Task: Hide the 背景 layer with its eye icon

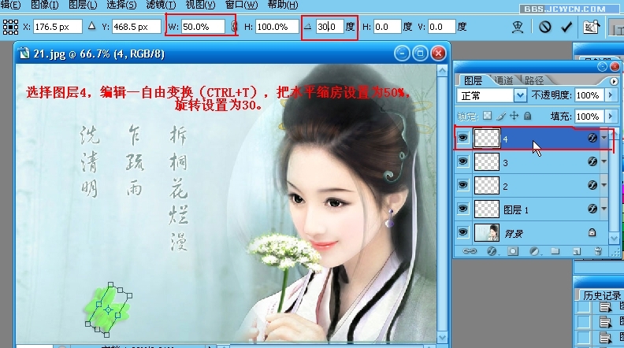Action: 462,232
